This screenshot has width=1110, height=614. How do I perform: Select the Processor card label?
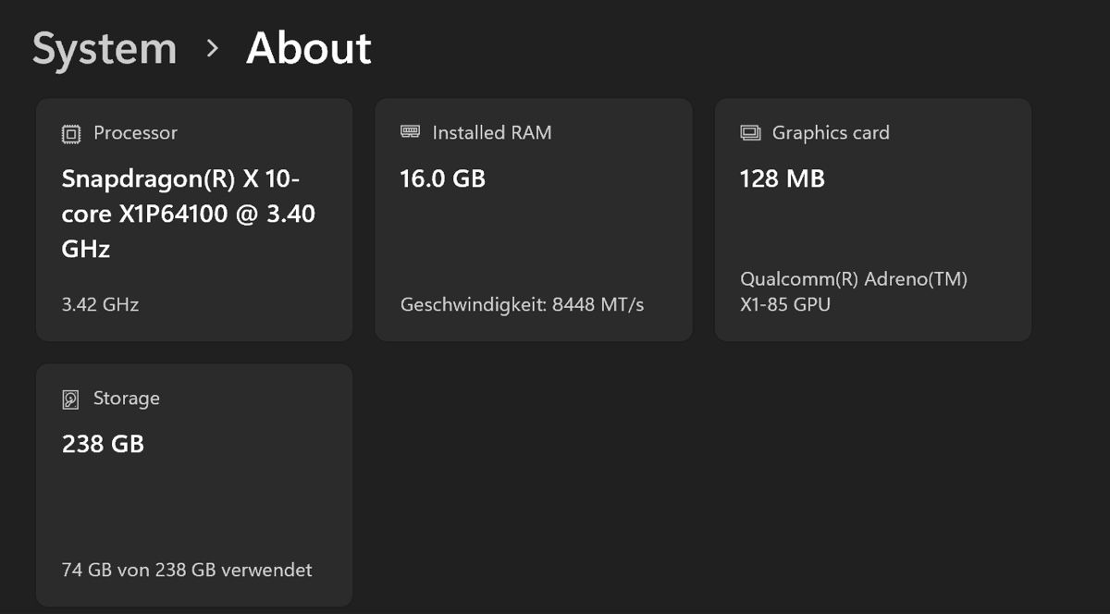point(135,133)
